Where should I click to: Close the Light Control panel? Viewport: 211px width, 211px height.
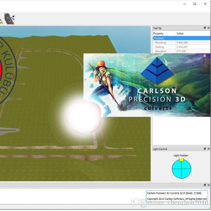[209, 149]
